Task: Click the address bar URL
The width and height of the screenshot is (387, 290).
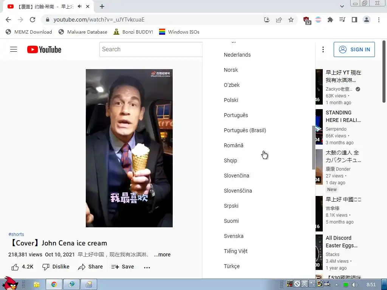Action: coord(99,20)
